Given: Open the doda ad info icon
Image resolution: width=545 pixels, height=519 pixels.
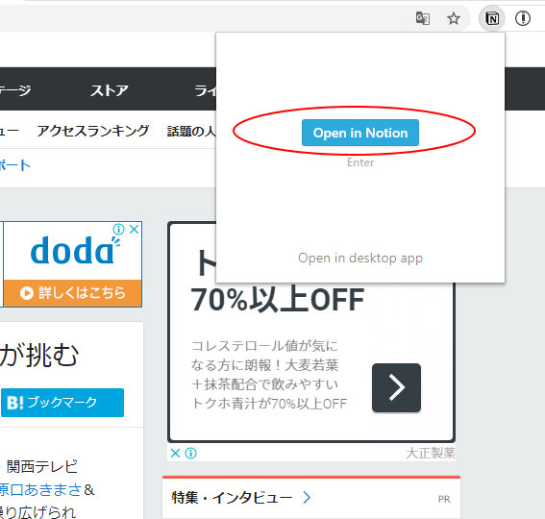Looking at the screenshot, I should coord(118,229).
